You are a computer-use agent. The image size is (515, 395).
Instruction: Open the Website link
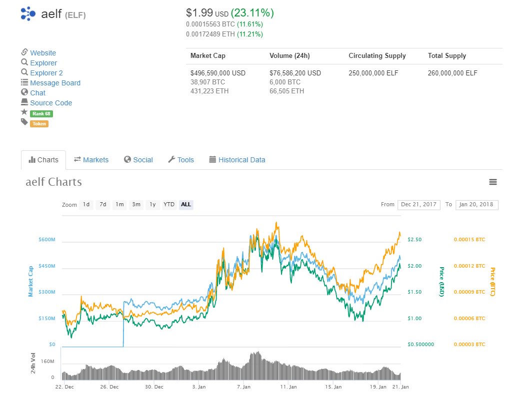pos(43,53)
